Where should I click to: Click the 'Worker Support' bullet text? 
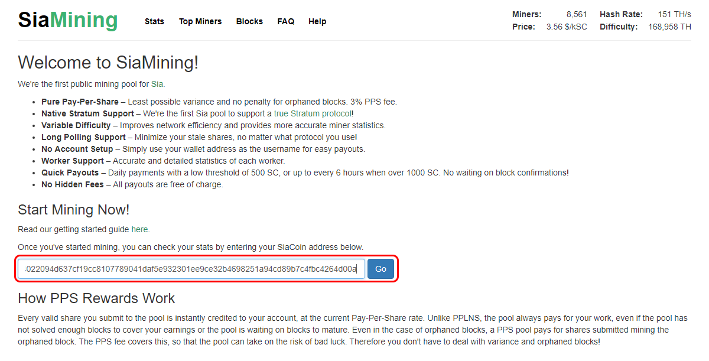(x=72, y=161)
